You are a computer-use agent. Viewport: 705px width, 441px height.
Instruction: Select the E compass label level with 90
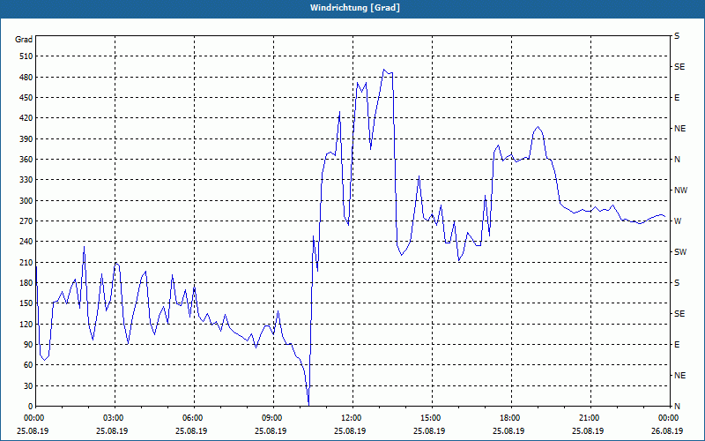tap(677, 345)
